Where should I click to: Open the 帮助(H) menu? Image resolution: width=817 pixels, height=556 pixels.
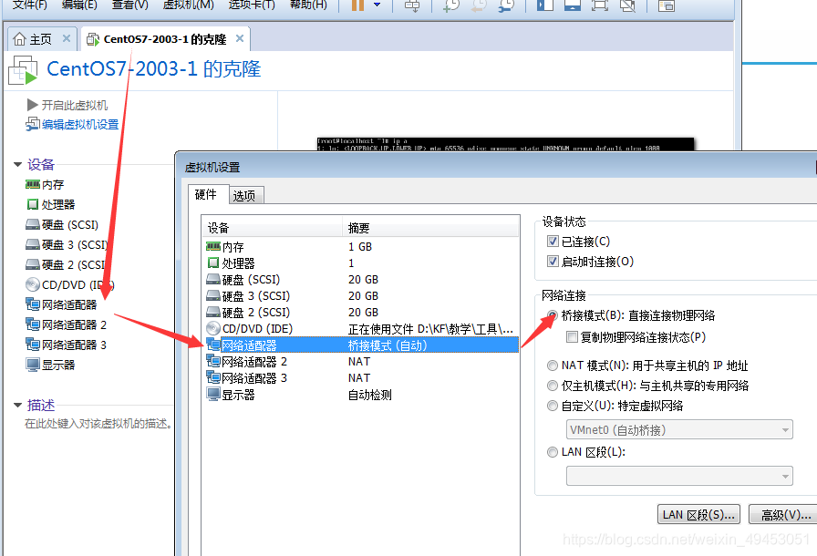click(x=308, y=5)
